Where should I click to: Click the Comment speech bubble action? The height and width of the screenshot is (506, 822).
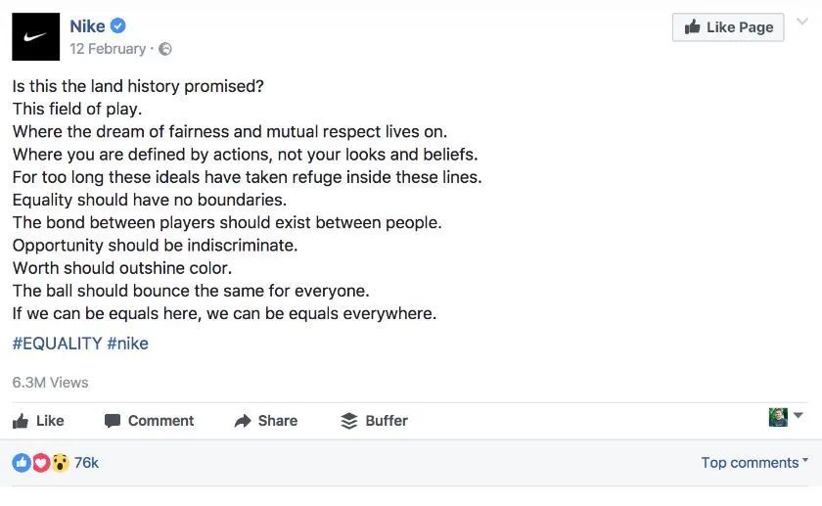coord(149,421)
